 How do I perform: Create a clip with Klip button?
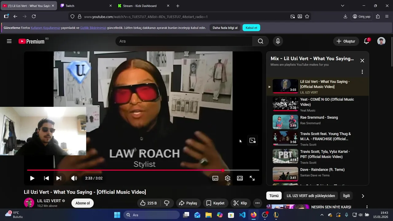coord(240,203)
